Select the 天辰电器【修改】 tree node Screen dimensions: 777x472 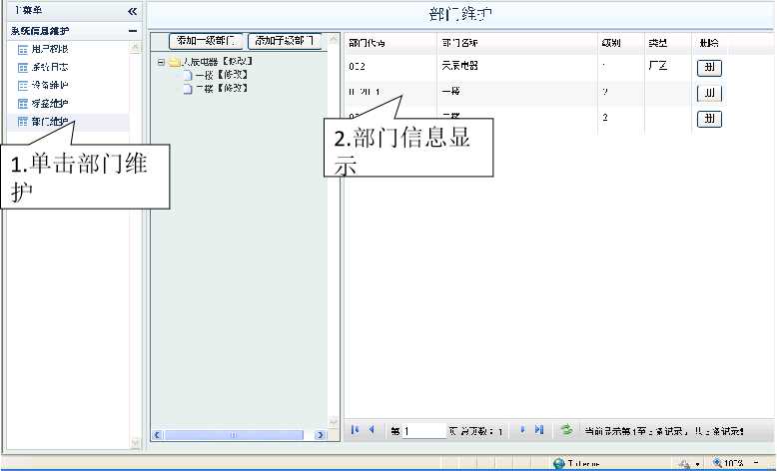pyautogui.click(x=218, y=62)
